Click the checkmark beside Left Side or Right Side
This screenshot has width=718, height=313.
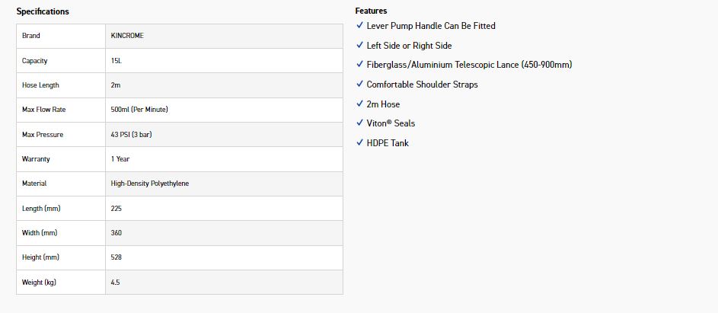(359, 46)
